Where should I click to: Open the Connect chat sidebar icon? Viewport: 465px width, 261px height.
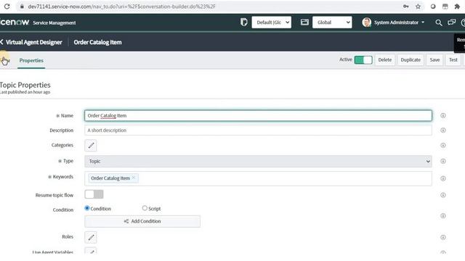(451, 22)
